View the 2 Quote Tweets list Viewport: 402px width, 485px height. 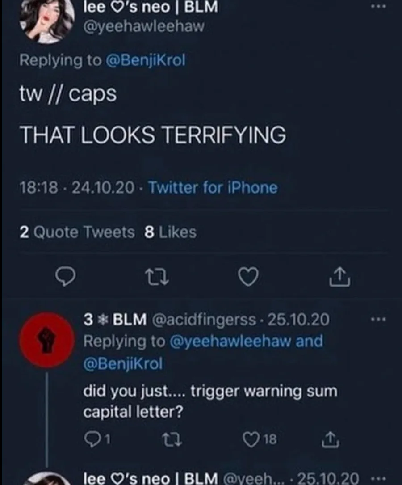point(77,232)
